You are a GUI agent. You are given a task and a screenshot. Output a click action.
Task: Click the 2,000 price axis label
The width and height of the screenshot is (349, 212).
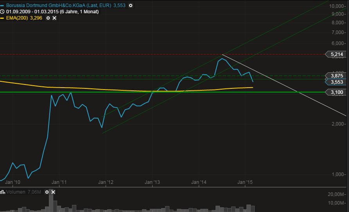338,124
